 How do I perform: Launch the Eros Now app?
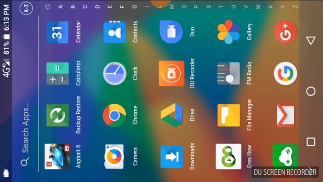pos(229,156)
